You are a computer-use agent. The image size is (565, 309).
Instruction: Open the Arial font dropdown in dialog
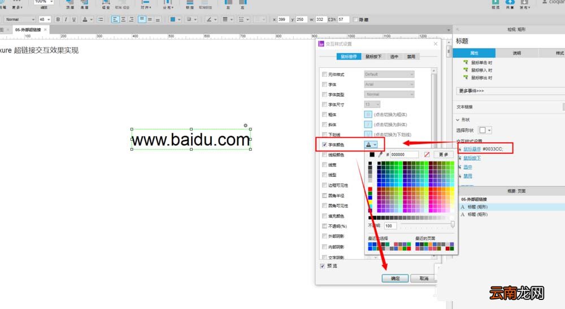coord(389,84)
